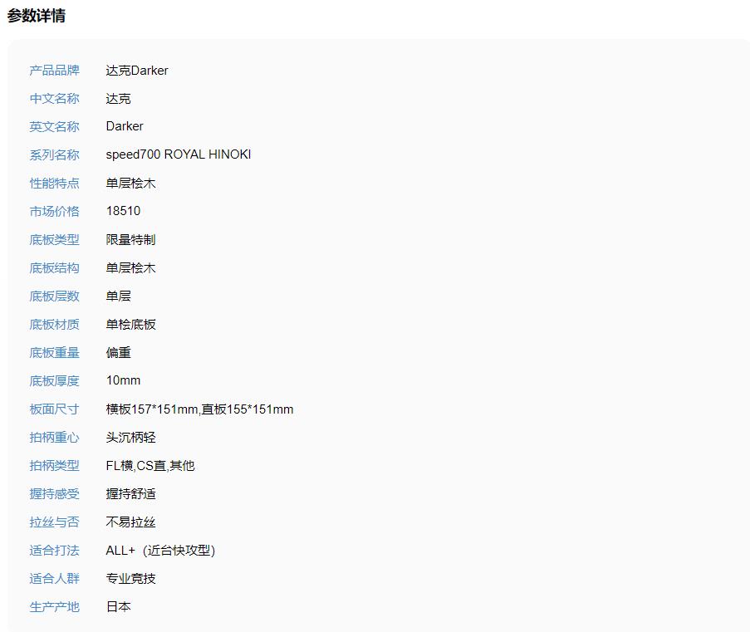Select the 板面尺寸 label
The width and height of the screenshot is (750, 632).
coord(55,409)
